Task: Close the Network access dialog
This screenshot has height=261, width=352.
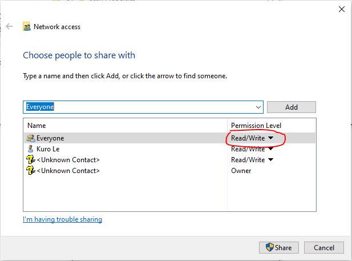Action: point(341,9)
